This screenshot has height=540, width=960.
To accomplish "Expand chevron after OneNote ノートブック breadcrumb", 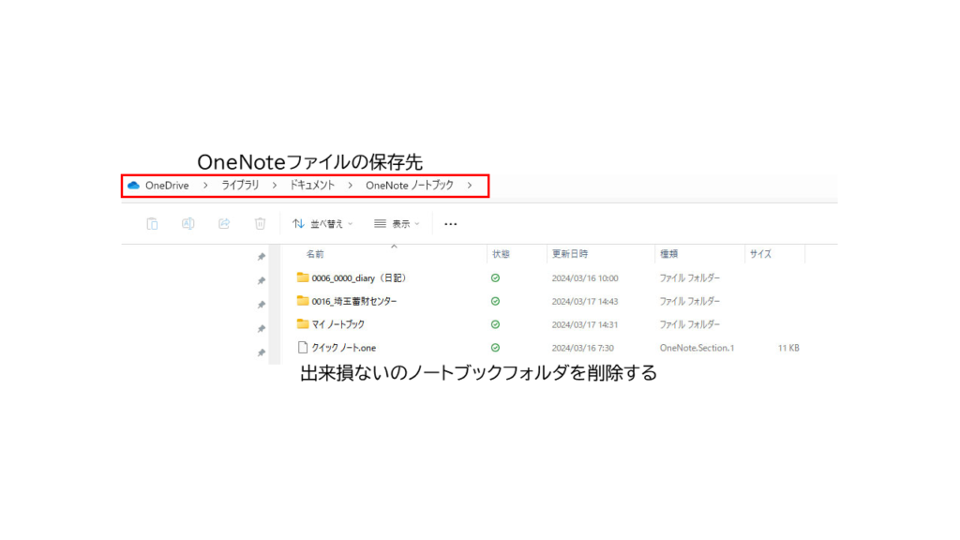I will (x=470, y=185).
